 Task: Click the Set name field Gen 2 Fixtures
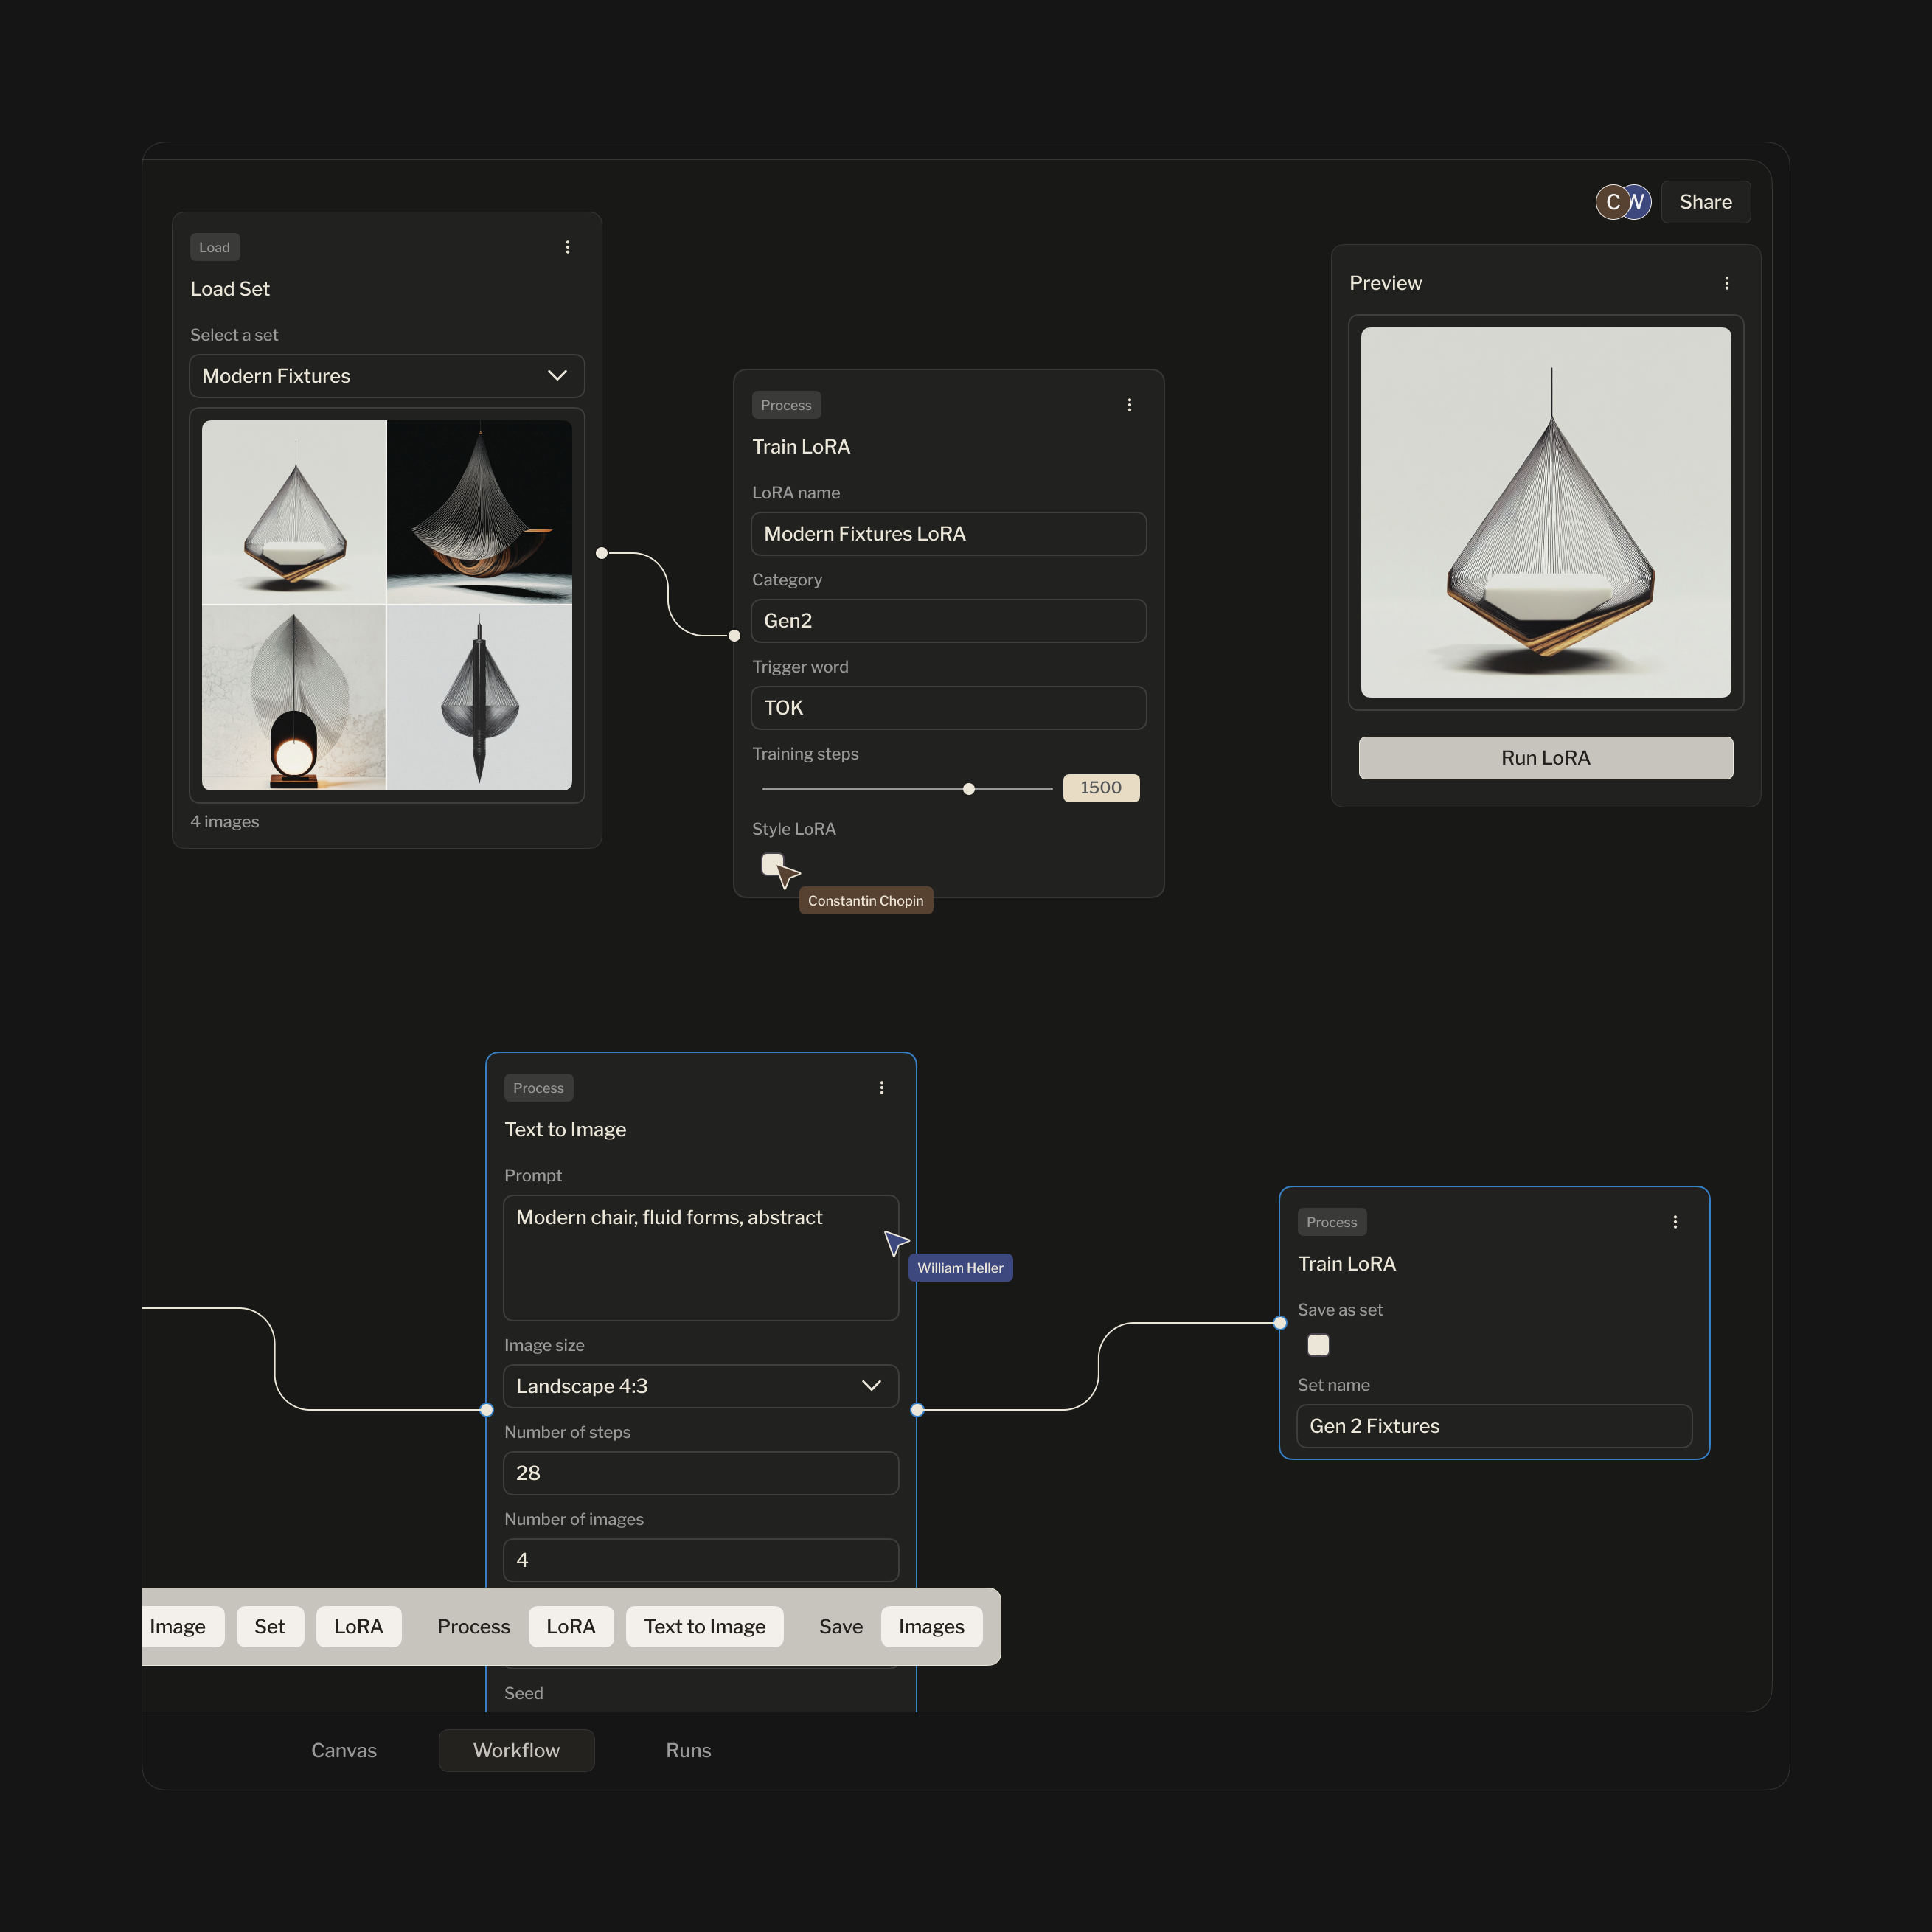coord(1495,1426)
